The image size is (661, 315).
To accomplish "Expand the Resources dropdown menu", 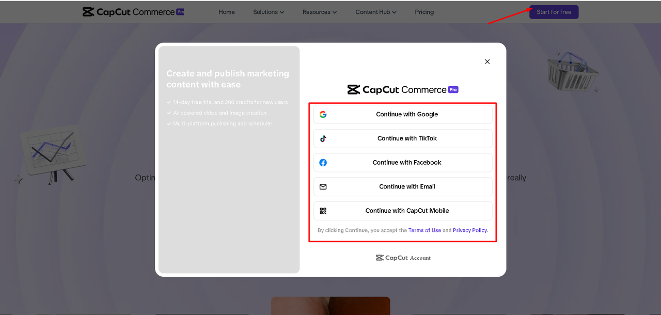I will (x=320, y=12).
